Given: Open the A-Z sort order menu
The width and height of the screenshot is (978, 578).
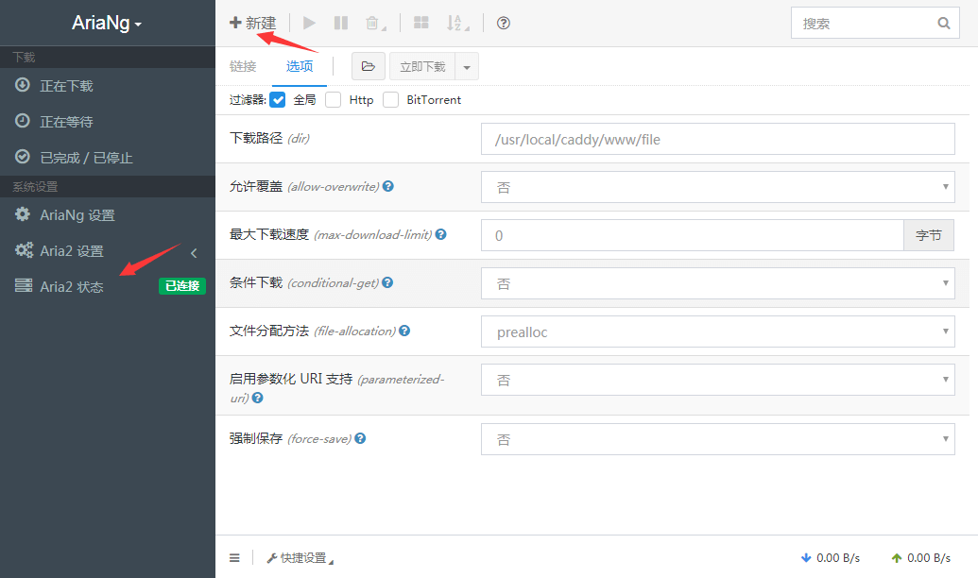Looking at the screenshot, I should (457, 23).
